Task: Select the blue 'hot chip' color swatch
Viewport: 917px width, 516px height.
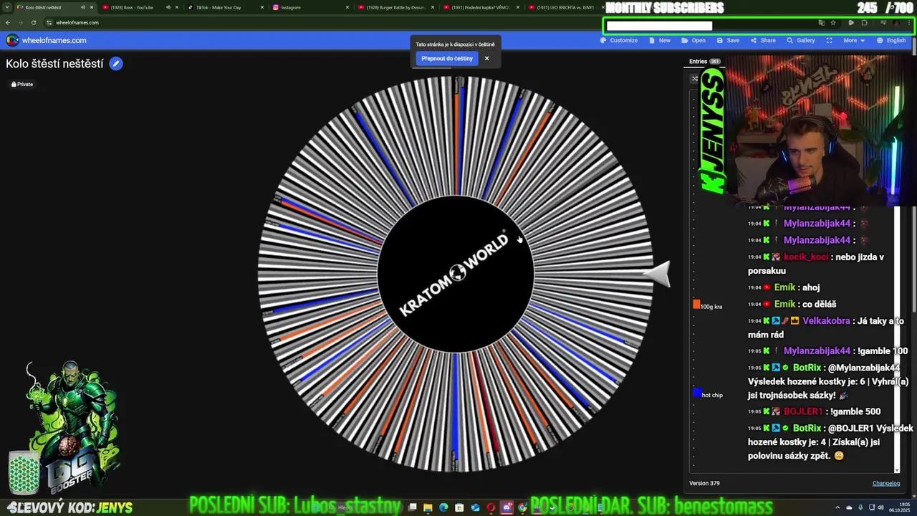Action: pos(697,393)
